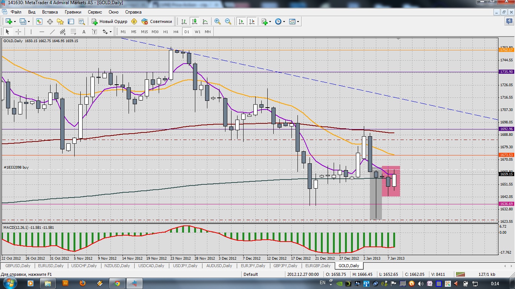Expand the Profiles dropdown arrow
515x289 pixels.
pos(29,21)
